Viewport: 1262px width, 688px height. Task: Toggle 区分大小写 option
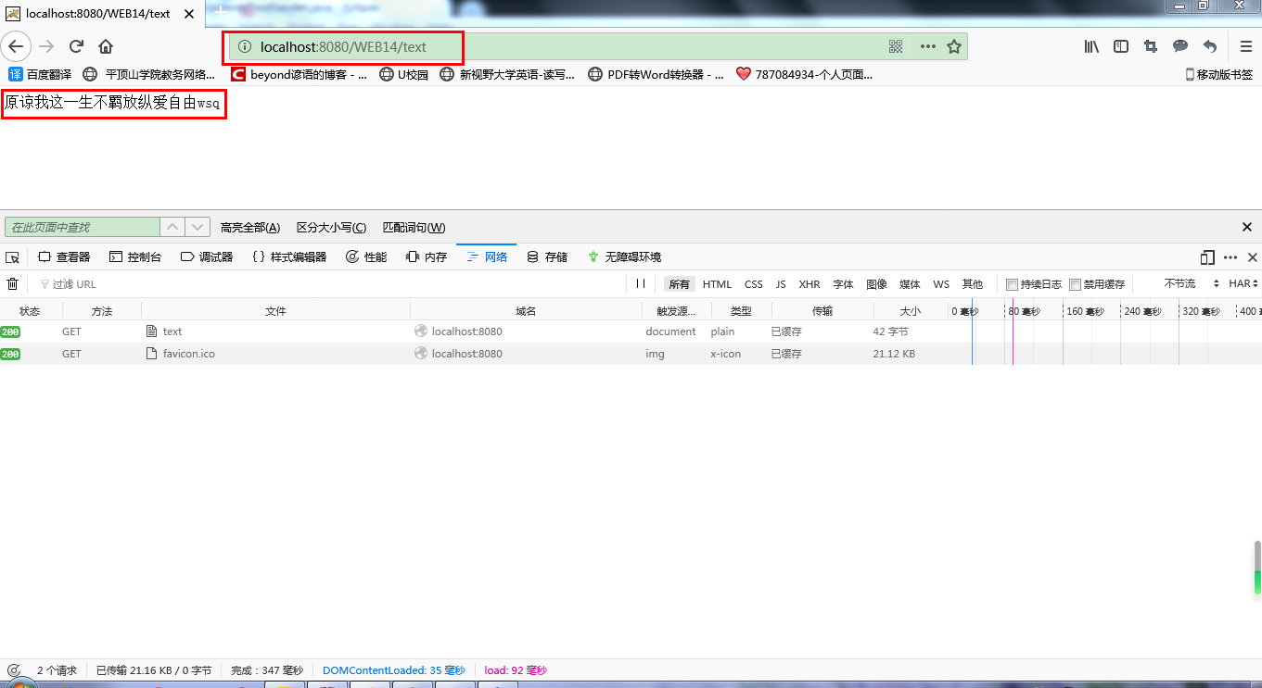(x=331, y=227)
